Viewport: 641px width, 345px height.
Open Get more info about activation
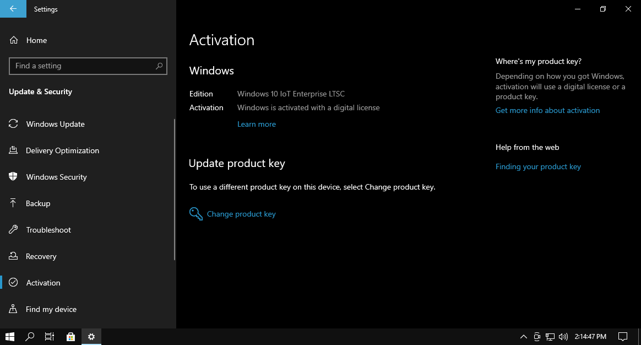tap(547, 110)
